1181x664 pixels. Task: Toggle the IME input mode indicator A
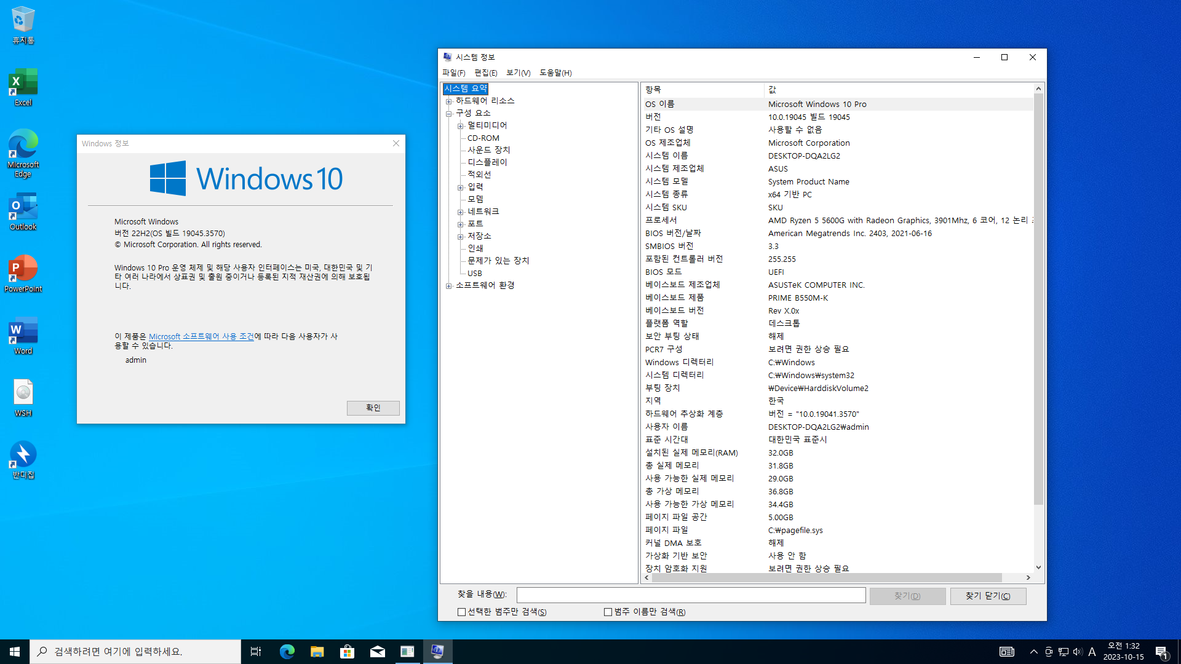pos(1092,652)
